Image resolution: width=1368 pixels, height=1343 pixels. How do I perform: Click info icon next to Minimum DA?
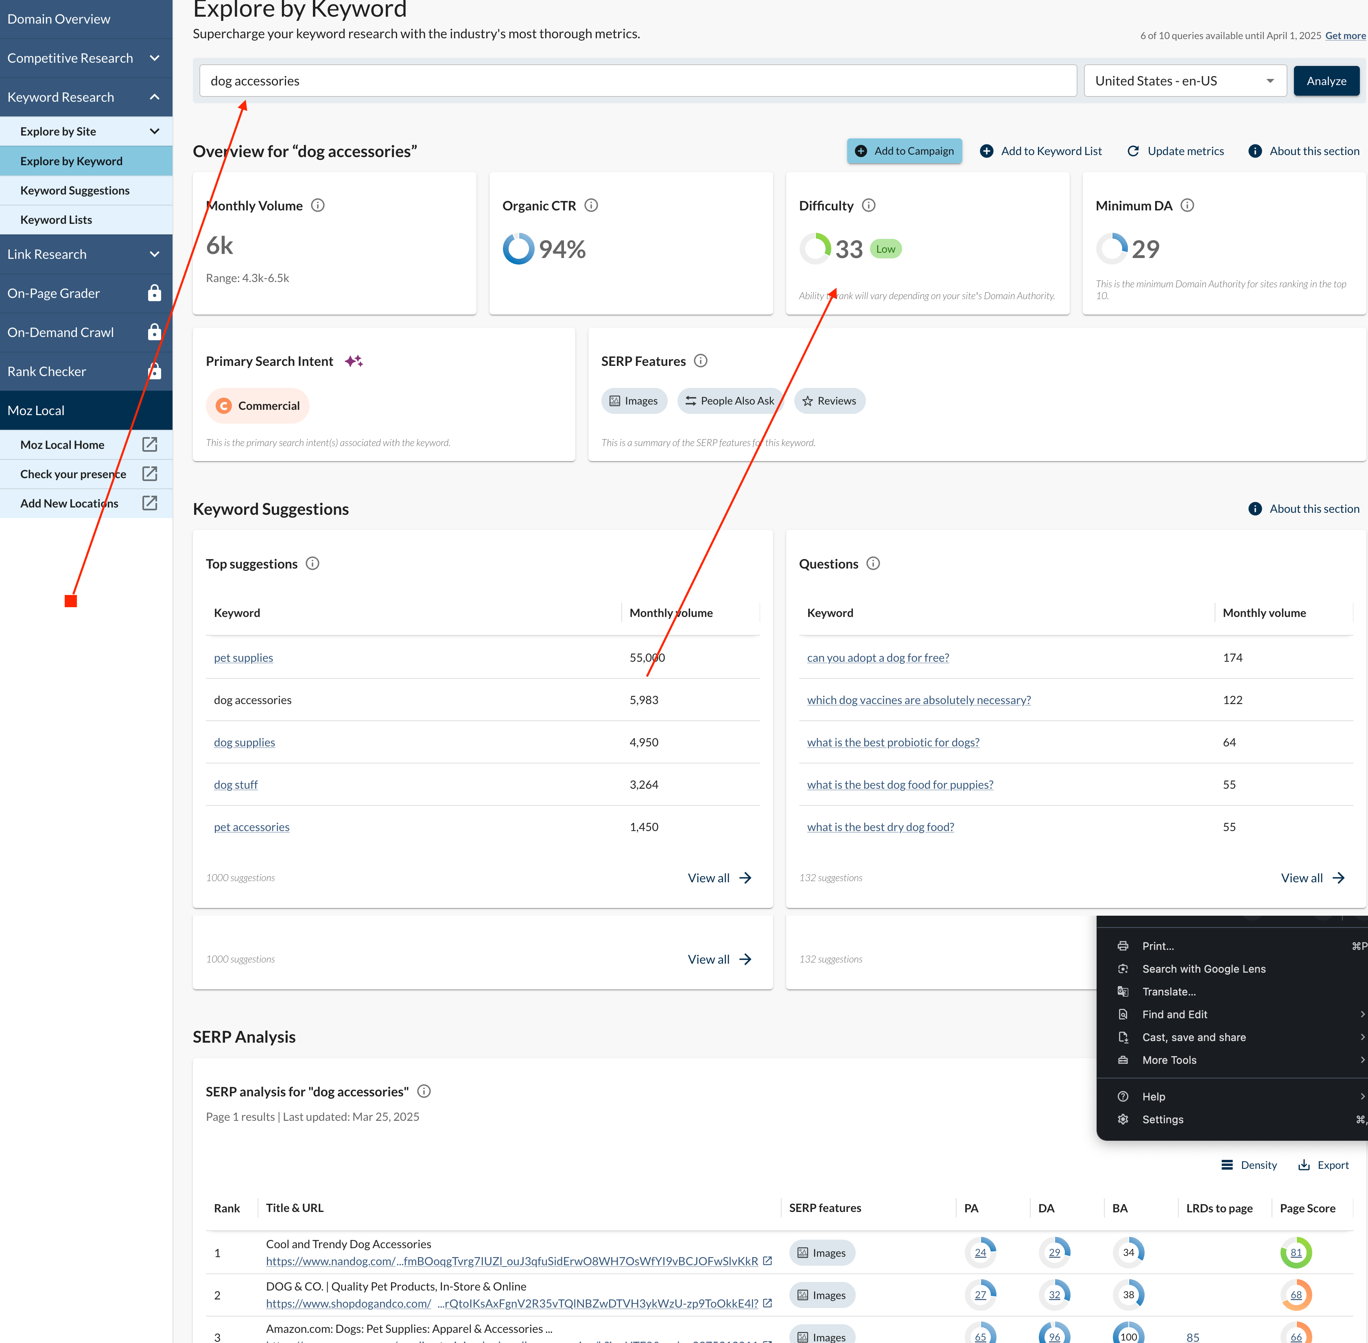(x=1187, y=205)
